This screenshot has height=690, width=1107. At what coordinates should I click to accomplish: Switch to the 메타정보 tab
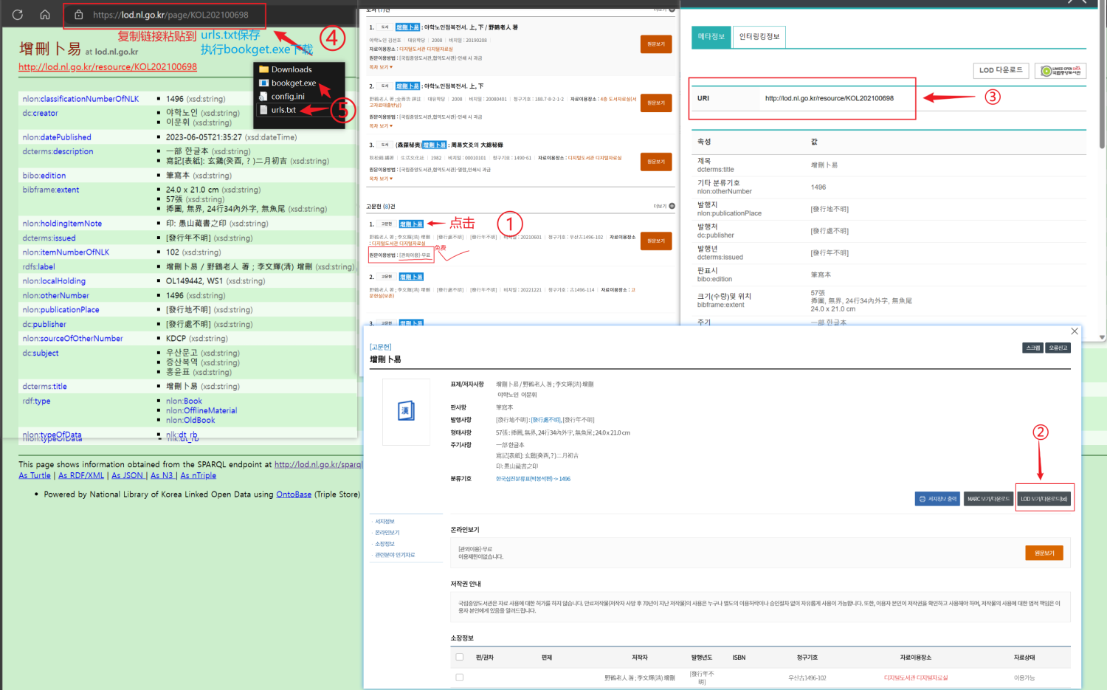coord(711,37)
